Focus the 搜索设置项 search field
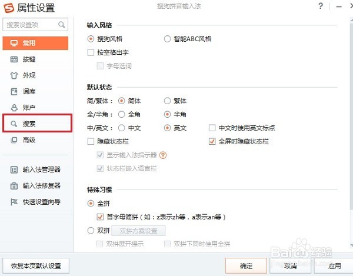Image resolution: width=353 pixels, height=276 pixels. point(35,25)
